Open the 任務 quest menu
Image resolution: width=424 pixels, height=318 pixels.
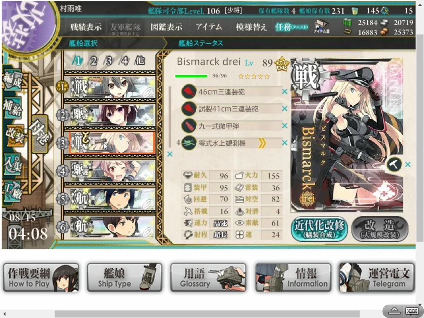[x=291, y=27]
